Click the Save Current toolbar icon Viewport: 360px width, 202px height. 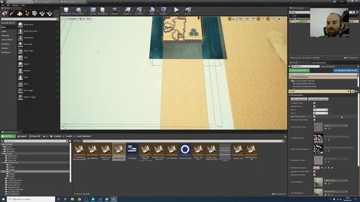[x=66, y=11]
